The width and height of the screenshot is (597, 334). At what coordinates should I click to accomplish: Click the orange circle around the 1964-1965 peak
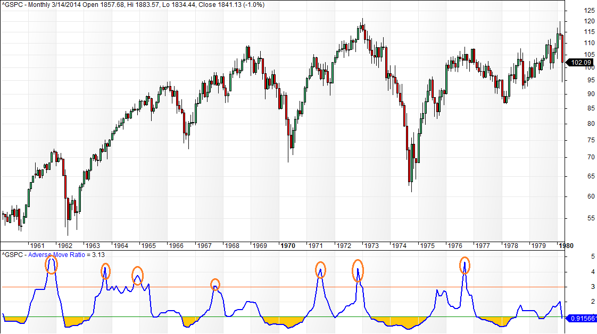pyautogui.click(x=137, y=276)
